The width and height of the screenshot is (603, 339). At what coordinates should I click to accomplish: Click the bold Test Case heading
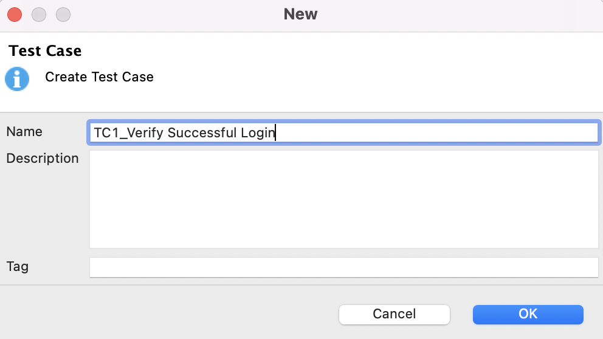[46, 51]
